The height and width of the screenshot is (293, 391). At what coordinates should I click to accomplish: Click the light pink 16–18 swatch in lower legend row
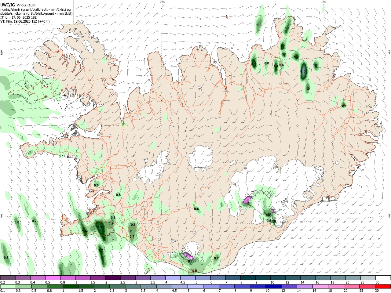pos(320,286)
